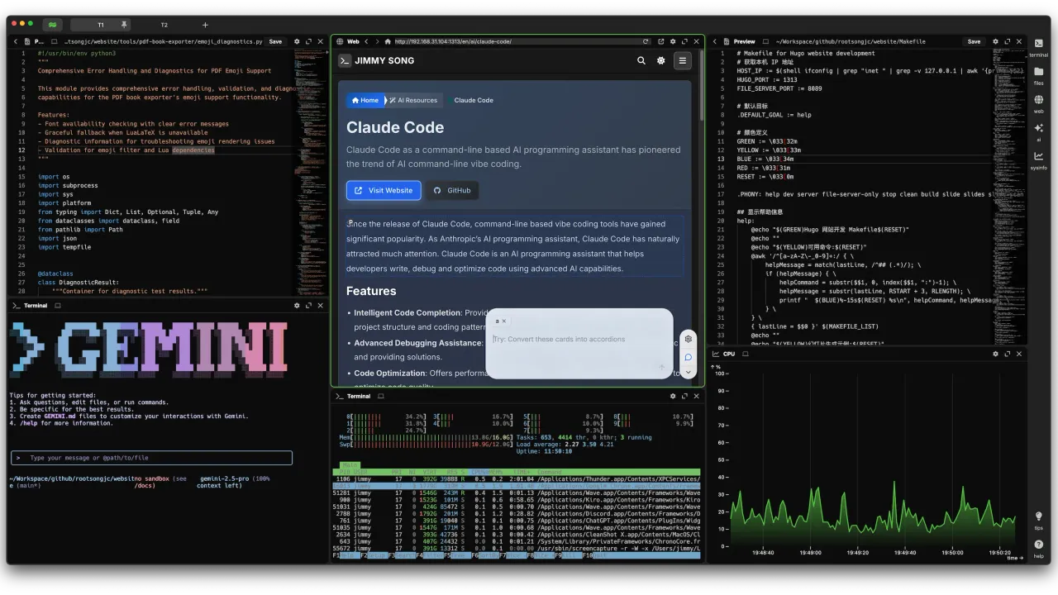
Task: Go back in Makefile preview block
Action: [x=715, y=41]
